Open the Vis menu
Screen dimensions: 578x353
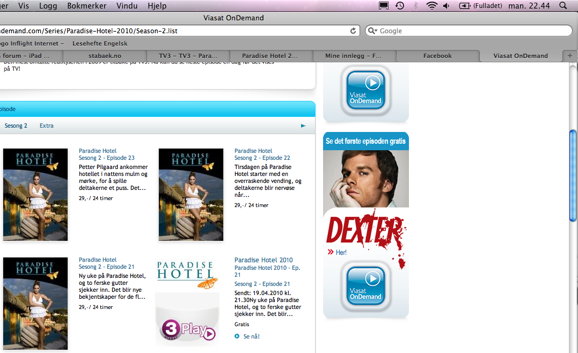23,5
